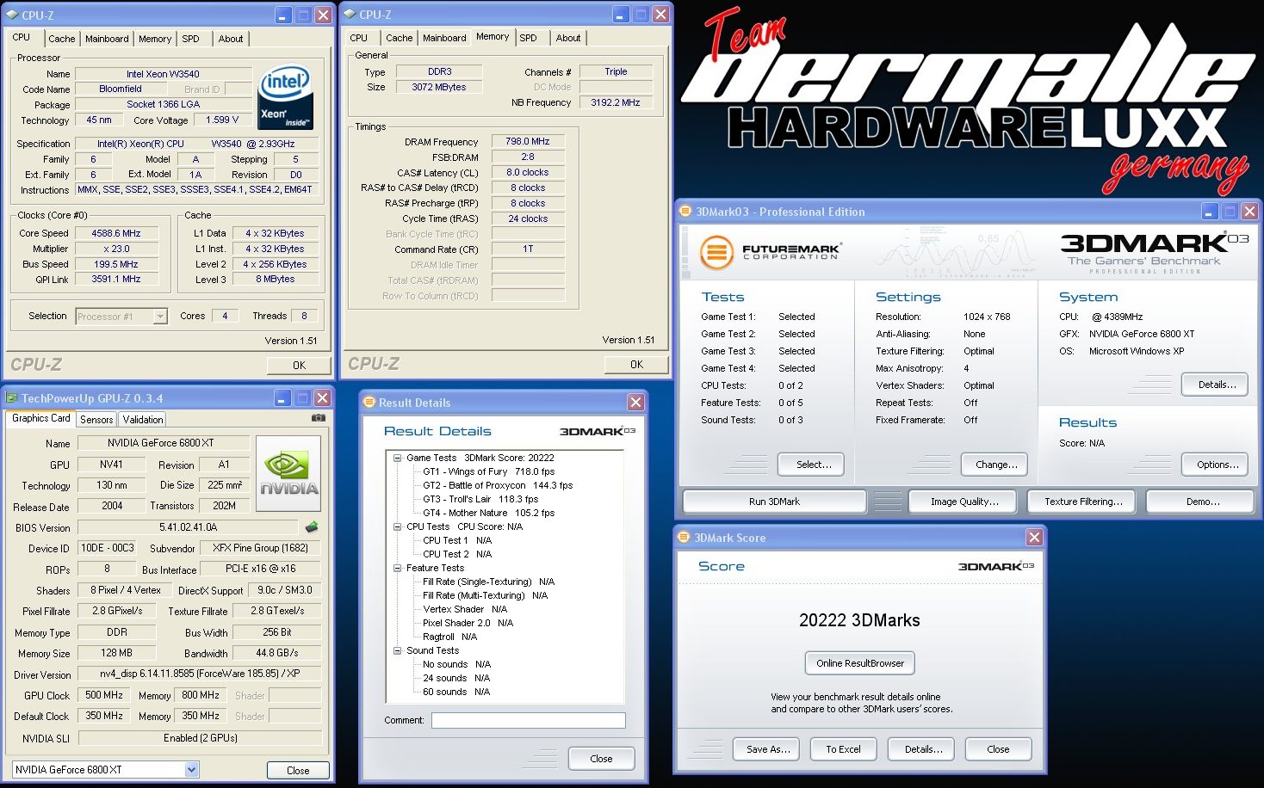Select GT2 - Battle of Proxycon row
Screen dimensions: 1264x788
[x=497, y=485]
